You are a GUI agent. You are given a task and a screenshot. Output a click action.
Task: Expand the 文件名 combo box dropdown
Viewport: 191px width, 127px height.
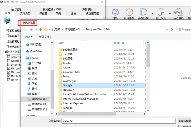174,121
